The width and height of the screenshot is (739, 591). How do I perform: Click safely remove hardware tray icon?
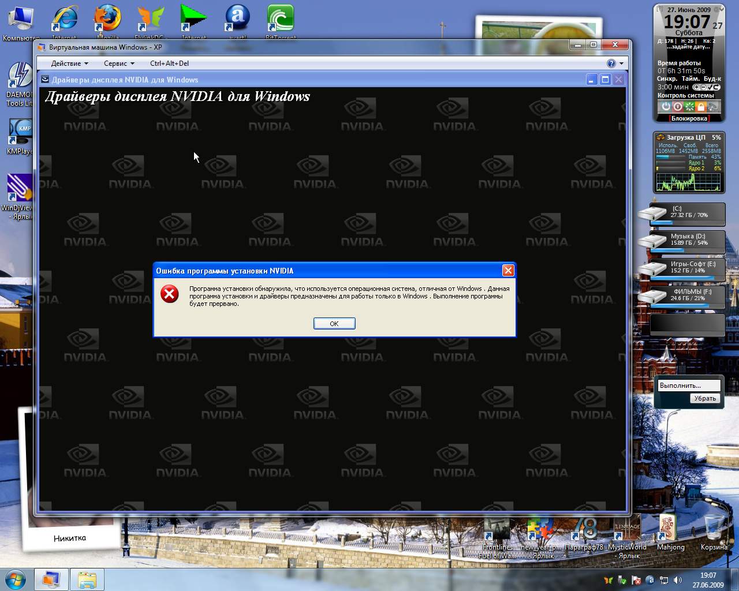622,580
